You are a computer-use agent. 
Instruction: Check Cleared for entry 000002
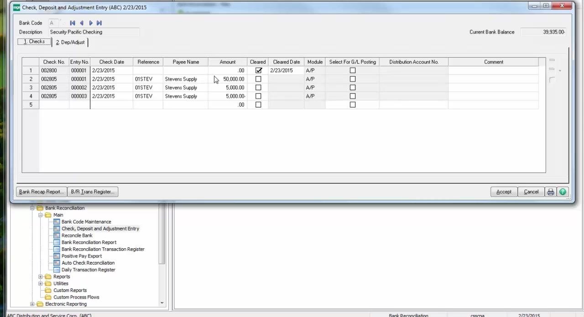coord(258,87)
